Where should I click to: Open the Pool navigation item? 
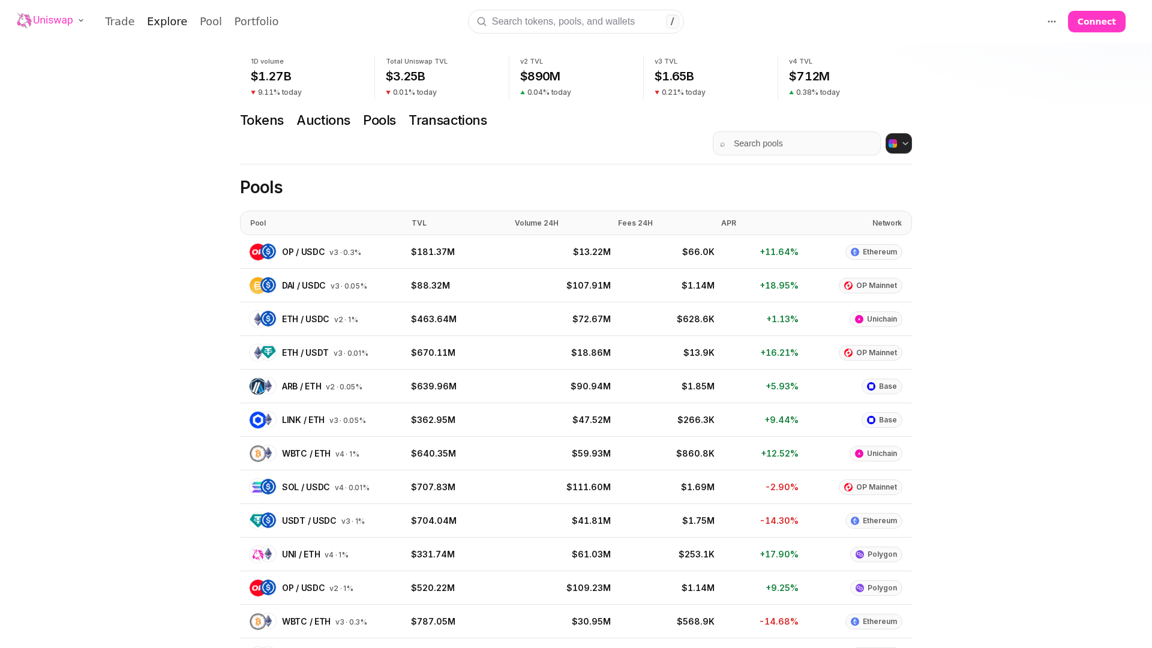[x=211, y=22]
